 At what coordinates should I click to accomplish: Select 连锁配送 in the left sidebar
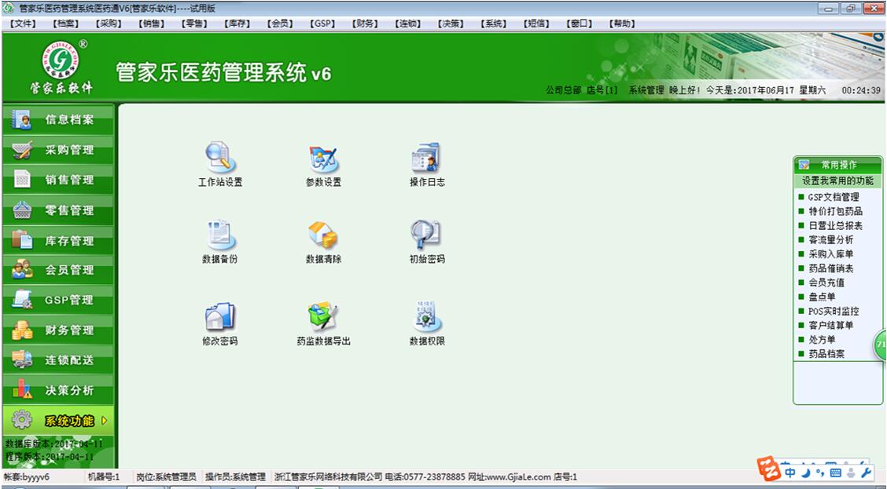pyautogui.click(x=58, y=359)
